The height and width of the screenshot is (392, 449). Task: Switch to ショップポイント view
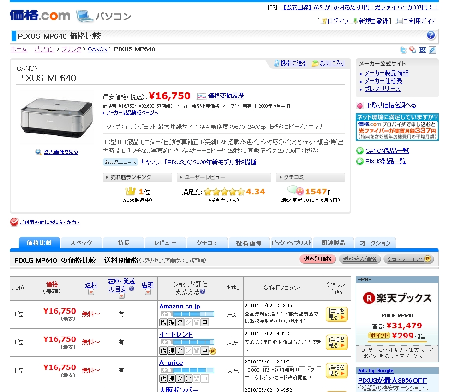(x=409, y=259)
